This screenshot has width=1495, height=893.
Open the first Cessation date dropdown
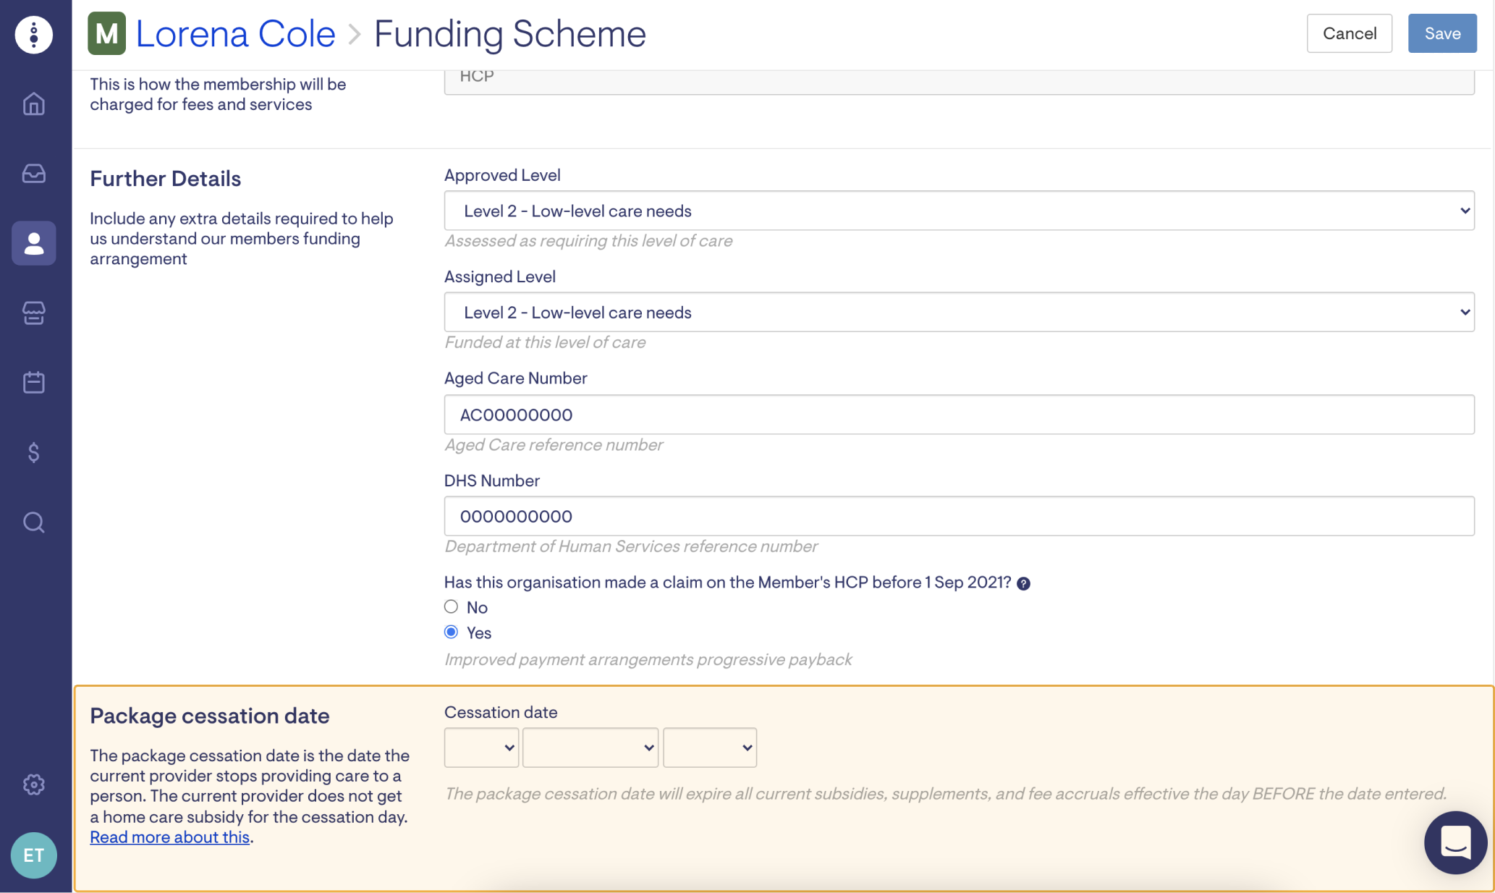click(x=481, y=748)
